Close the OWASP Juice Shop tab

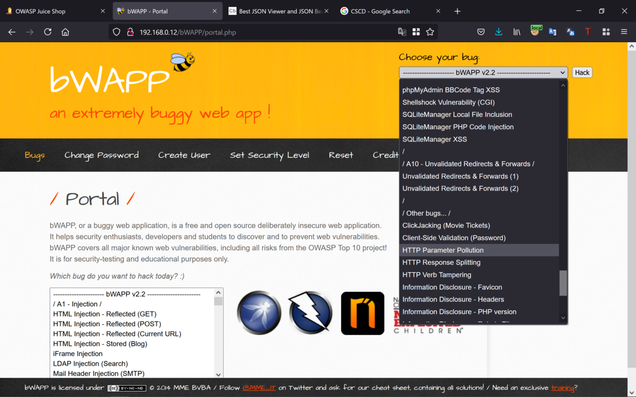point(102,11)
